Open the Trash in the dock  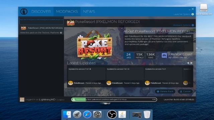click(x=147, y=114)
